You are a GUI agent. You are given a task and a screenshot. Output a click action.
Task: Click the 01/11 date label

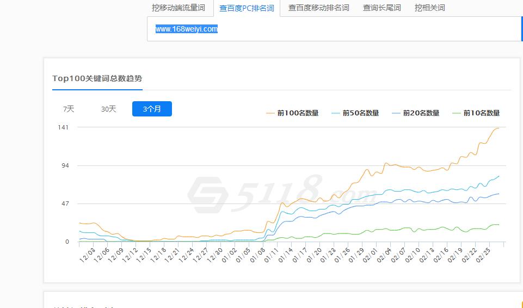coord(272,255)
